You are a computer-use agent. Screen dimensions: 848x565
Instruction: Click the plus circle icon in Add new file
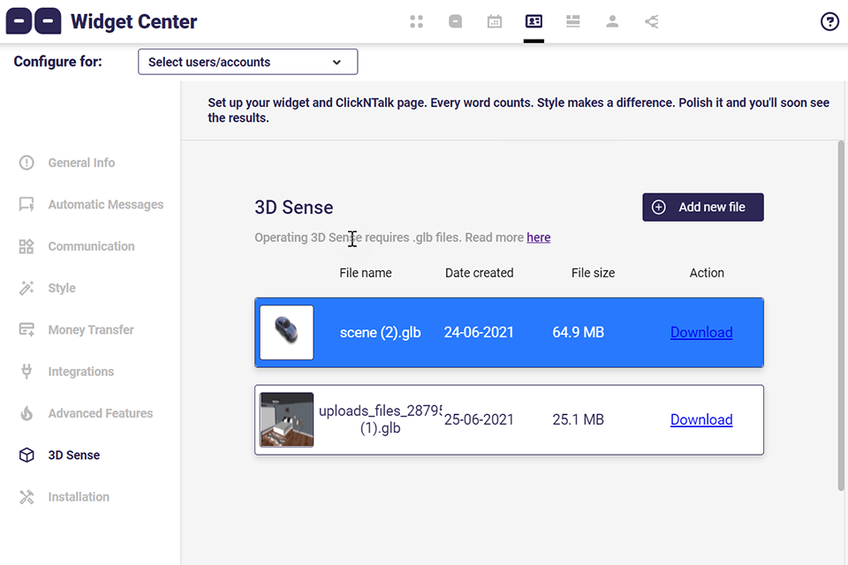659,207
